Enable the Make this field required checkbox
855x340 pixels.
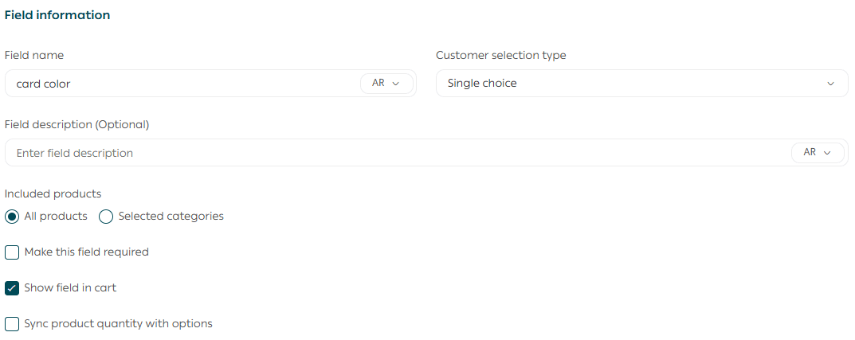click(12, 252)
